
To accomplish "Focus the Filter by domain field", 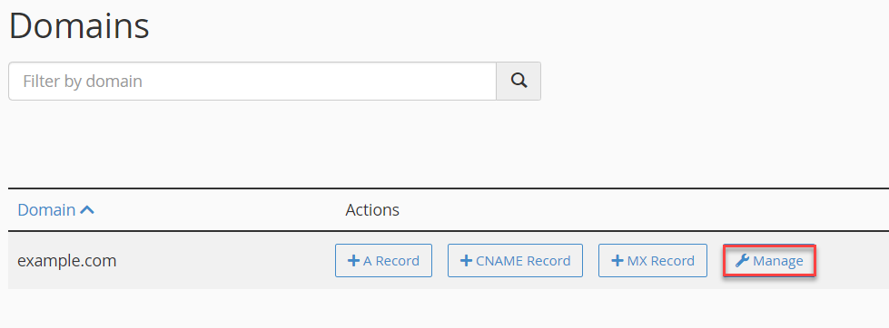I will click(x=252, y=81).
